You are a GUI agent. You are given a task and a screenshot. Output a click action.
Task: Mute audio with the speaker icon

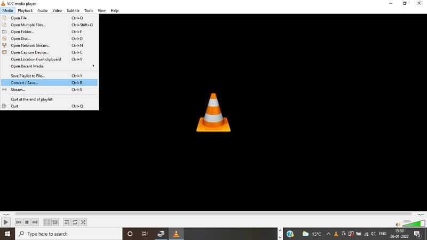click(398, 224)
